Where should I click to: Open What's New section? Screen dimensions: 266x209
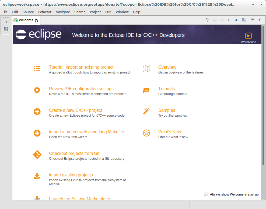click(x=170, y=132)
